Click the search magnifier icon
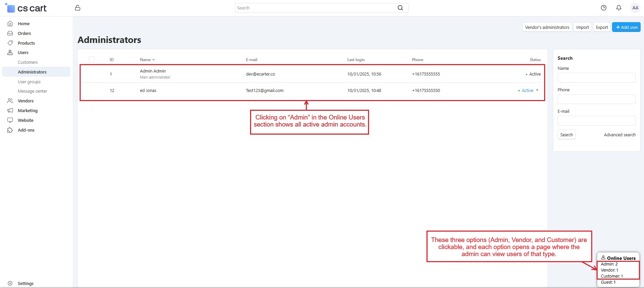644x288 pixels. 400,8
